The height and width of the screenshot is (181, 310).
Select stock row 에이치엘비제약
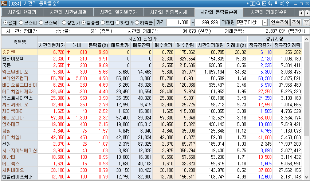[x=152, y=91]
